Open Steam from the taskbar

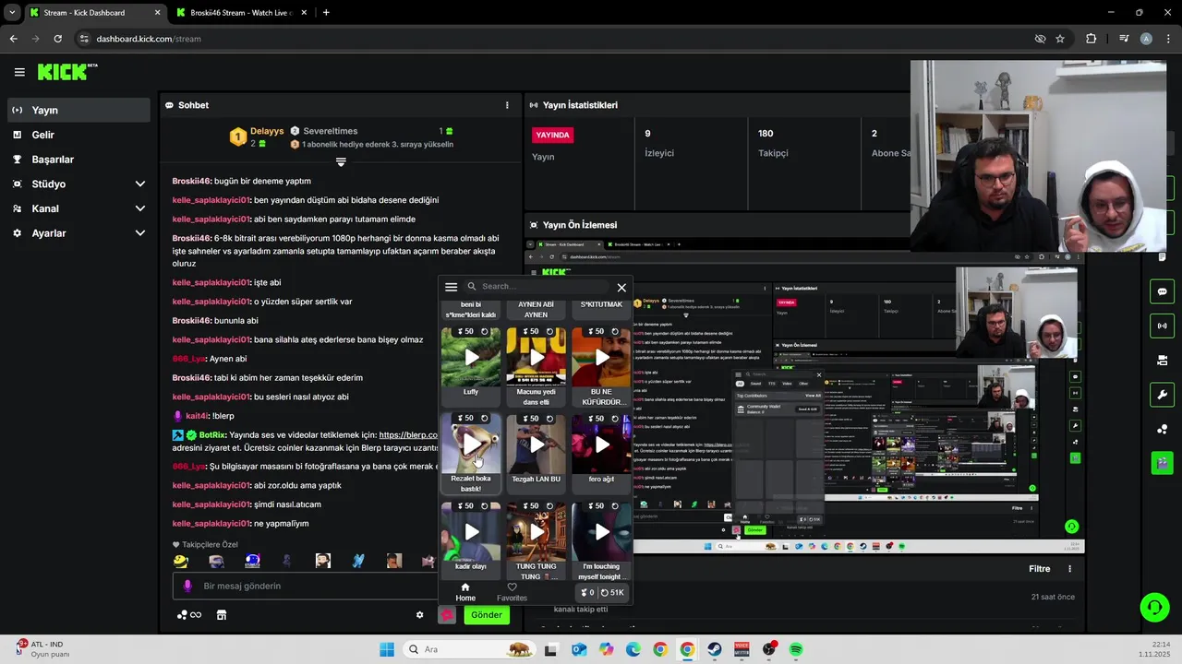[x=715, y=649]
